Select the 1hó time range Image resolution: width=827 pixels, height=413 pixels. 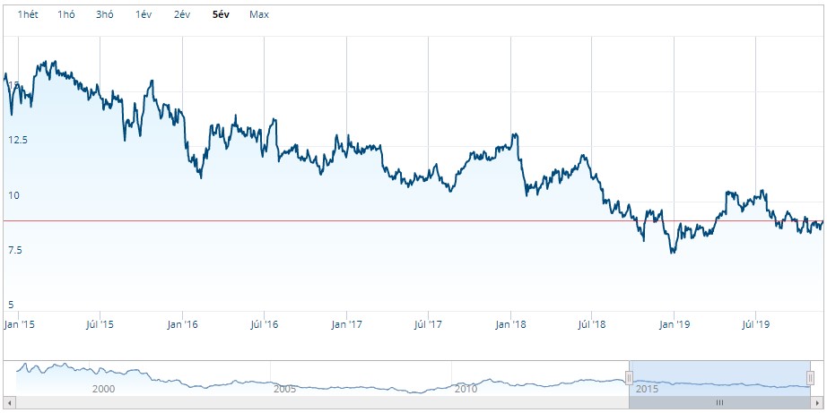point(66,14)
